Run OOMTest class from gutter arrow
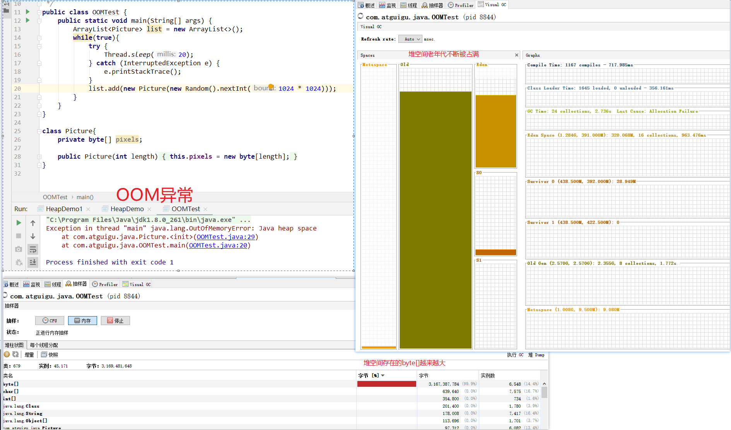 coord(27,12)
